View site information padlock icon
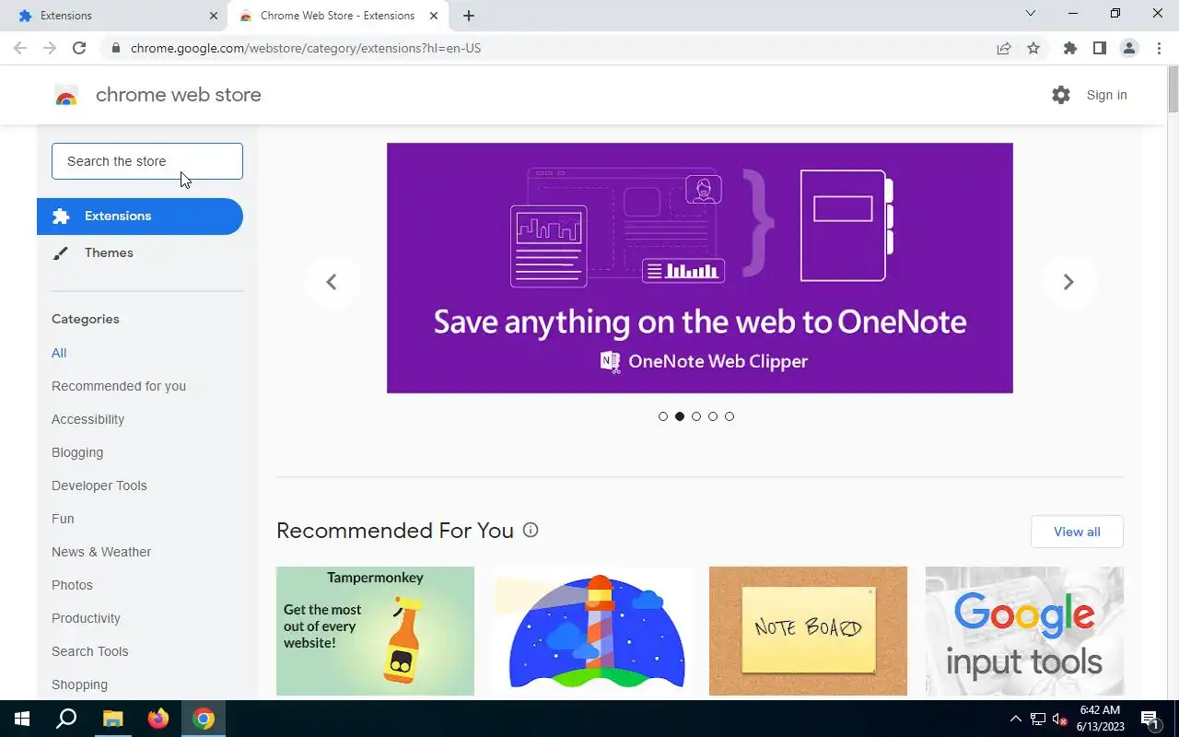The height and width of the screenshot is (737, 1179). point(115,48)
